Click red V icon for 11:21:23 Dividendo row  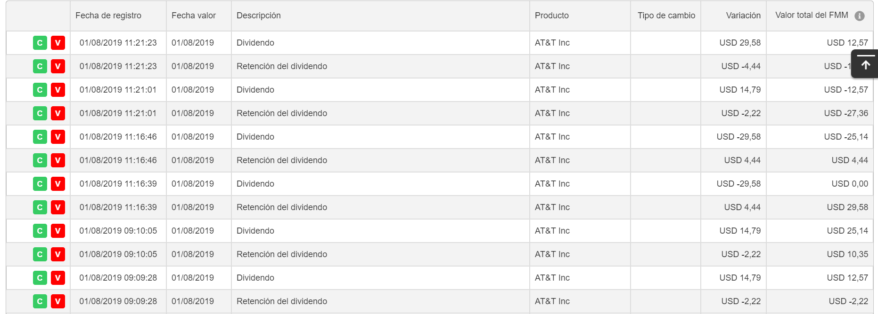(58, 43)
